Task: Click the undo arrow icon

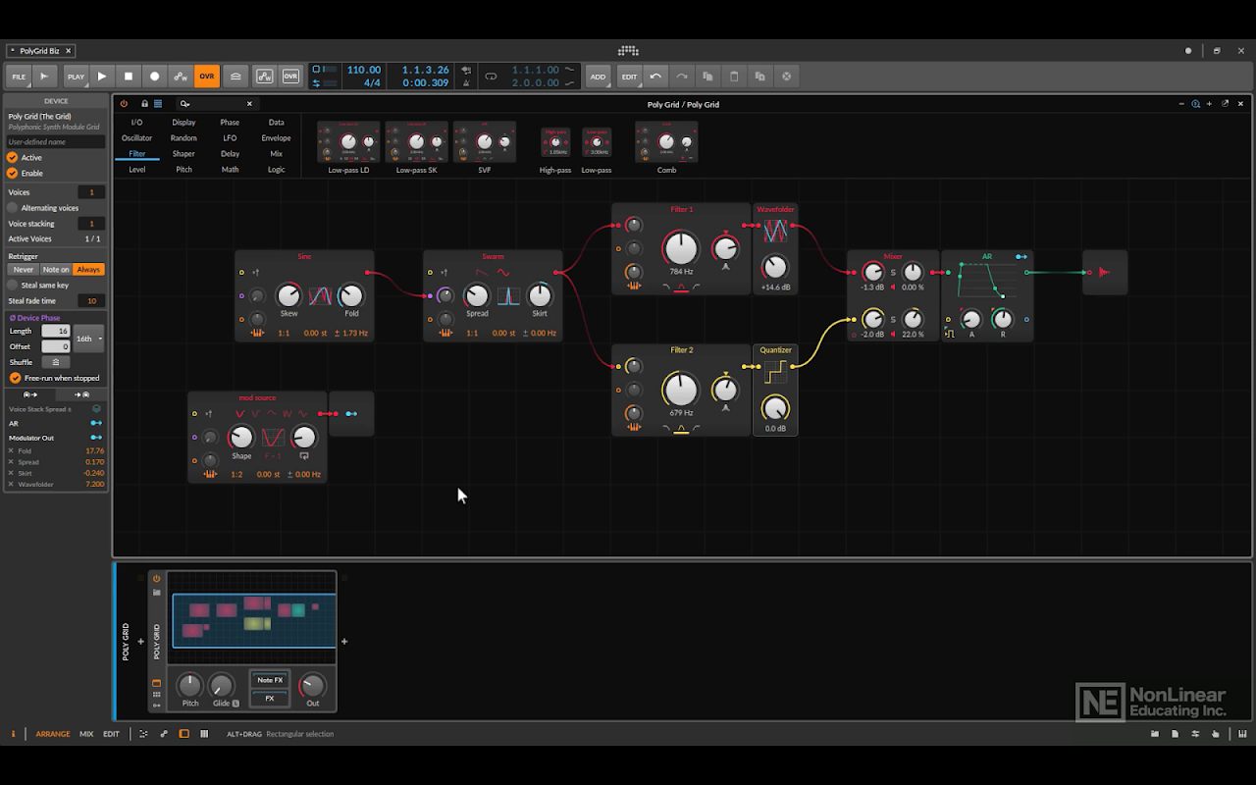Action: tap(655, 77)
